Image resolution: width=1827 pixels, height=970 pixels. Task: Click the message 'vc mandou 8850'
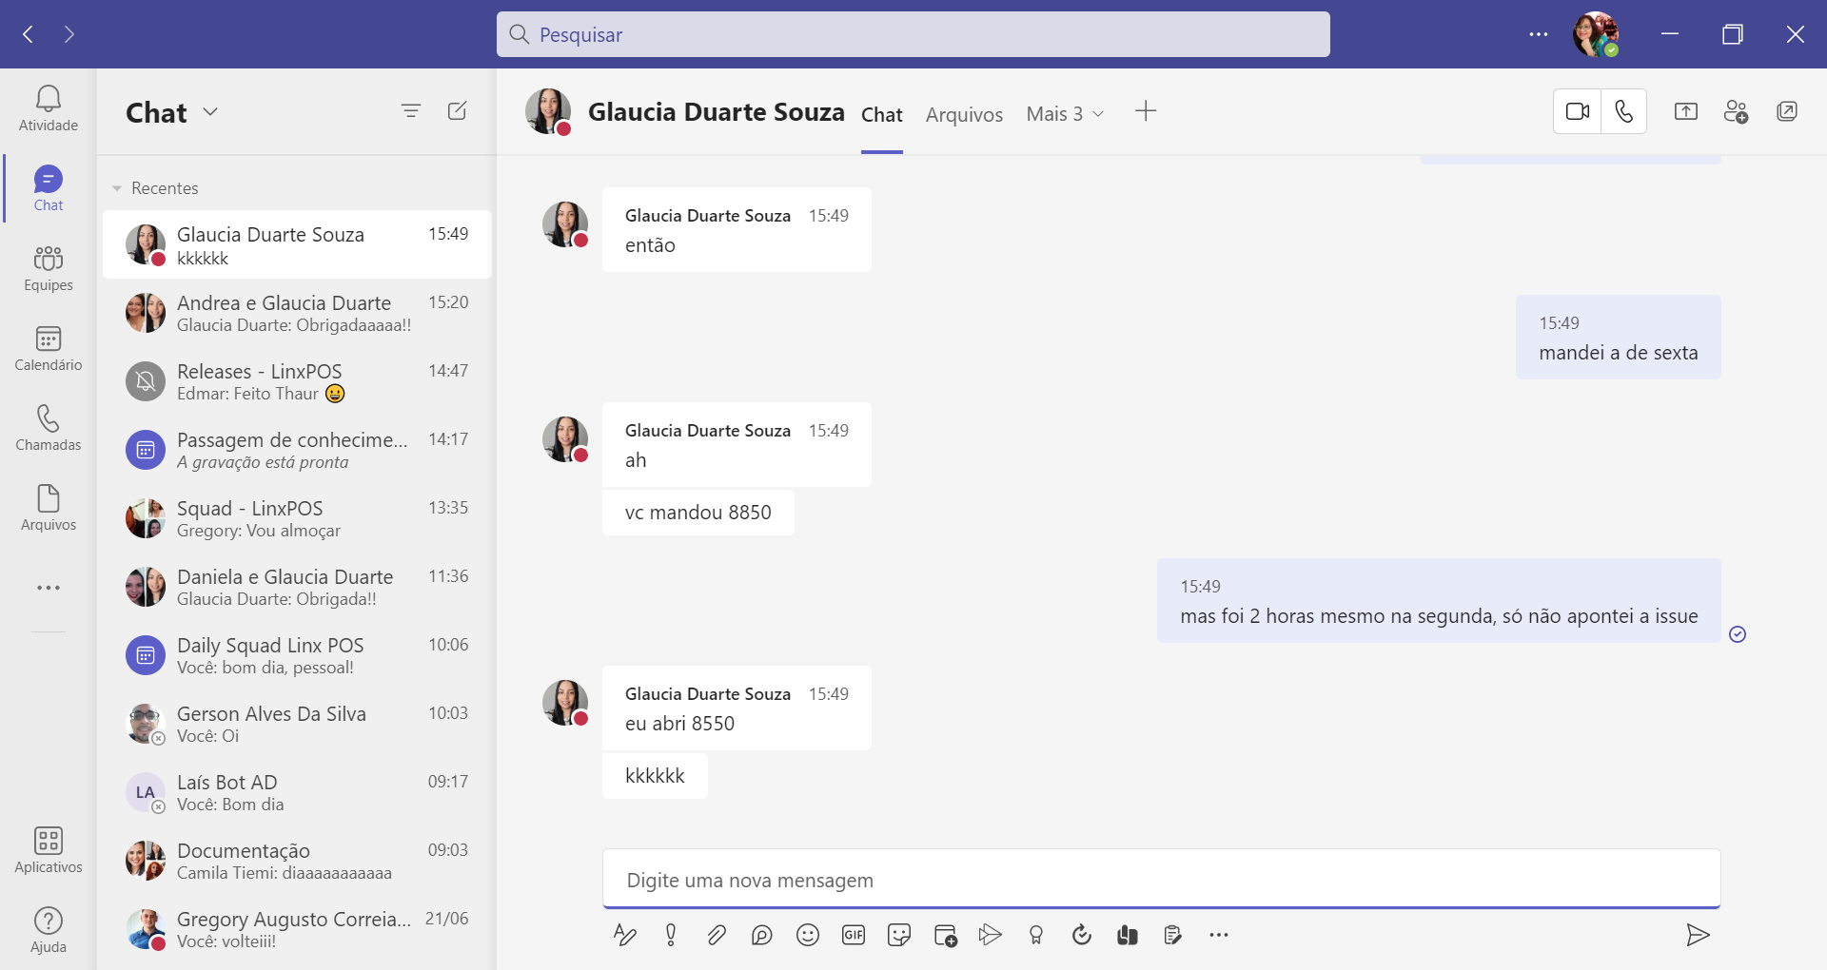(x=698, y=513)
